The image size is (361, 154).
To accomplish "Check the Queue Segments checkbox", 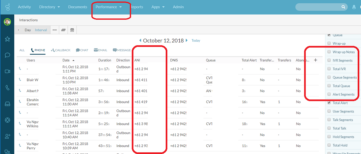I will pyautogui.click(x=329, y=77).
